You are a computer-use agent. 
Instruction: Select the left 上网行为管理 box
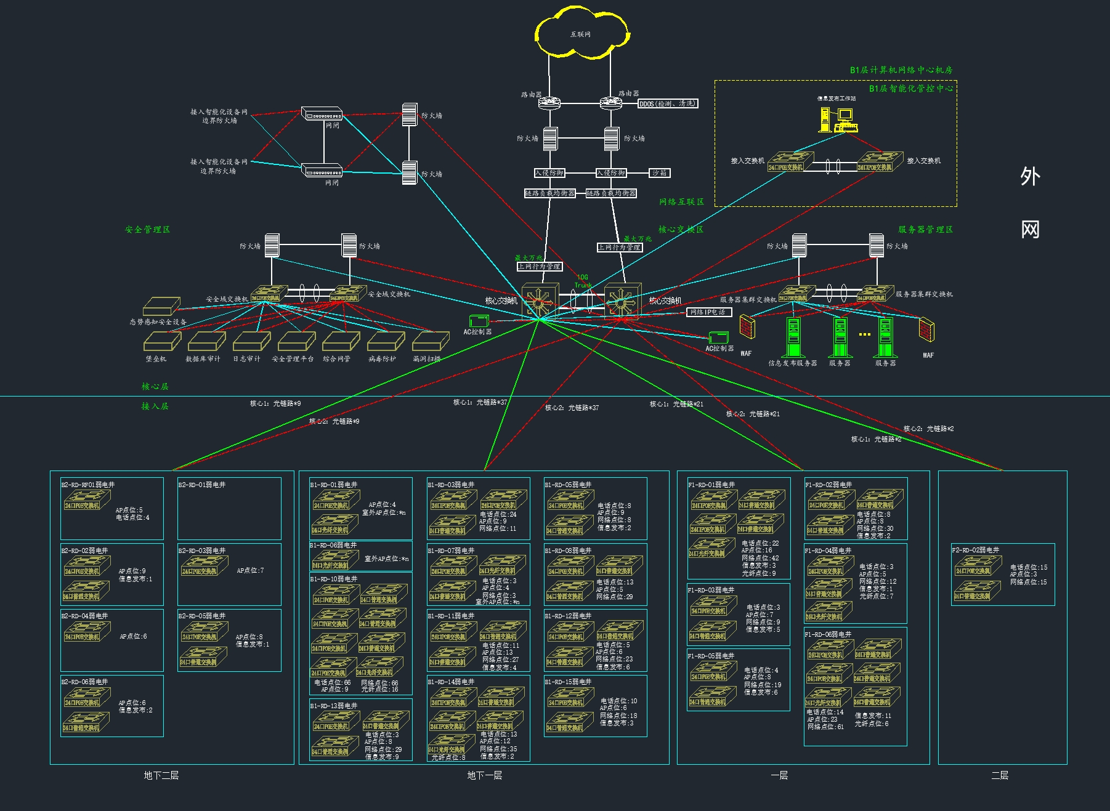[539, 267]
